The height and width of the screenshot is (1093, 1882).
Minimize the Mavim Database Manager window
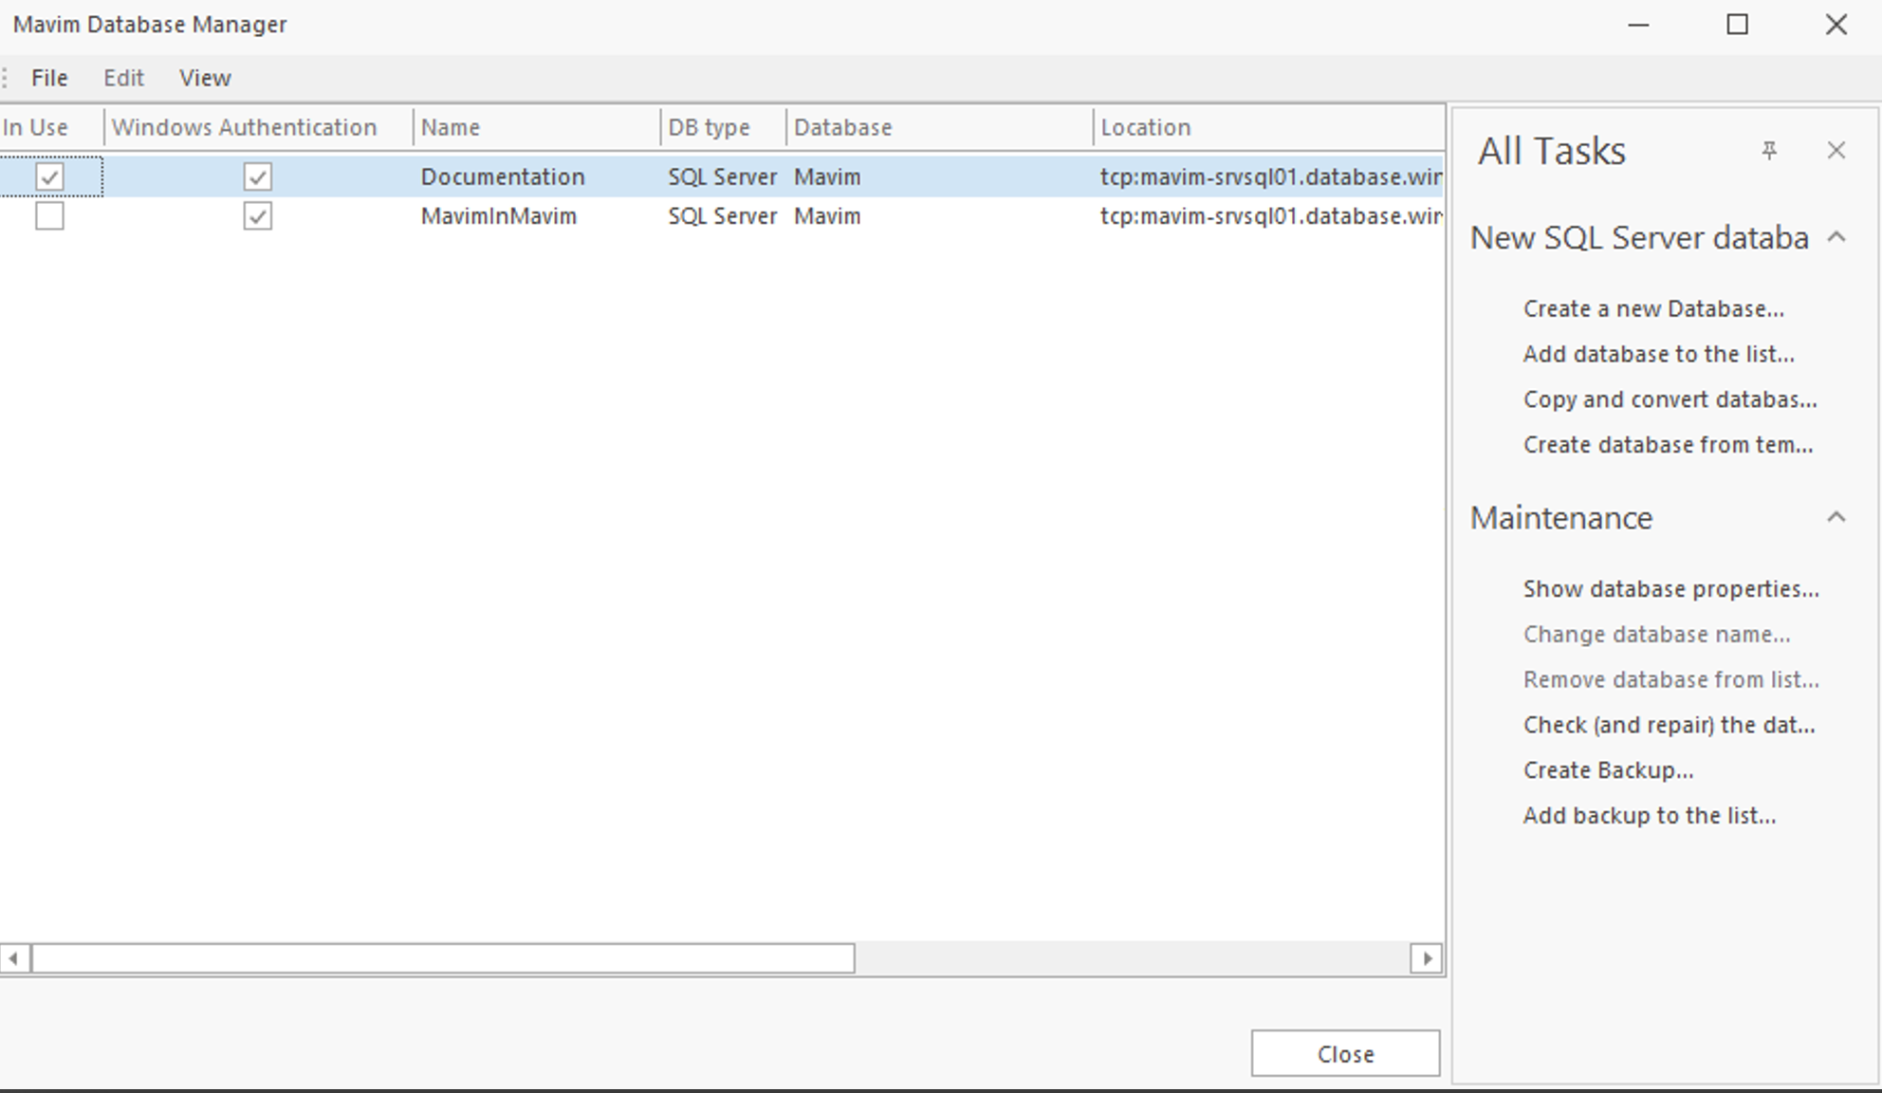1639,25
